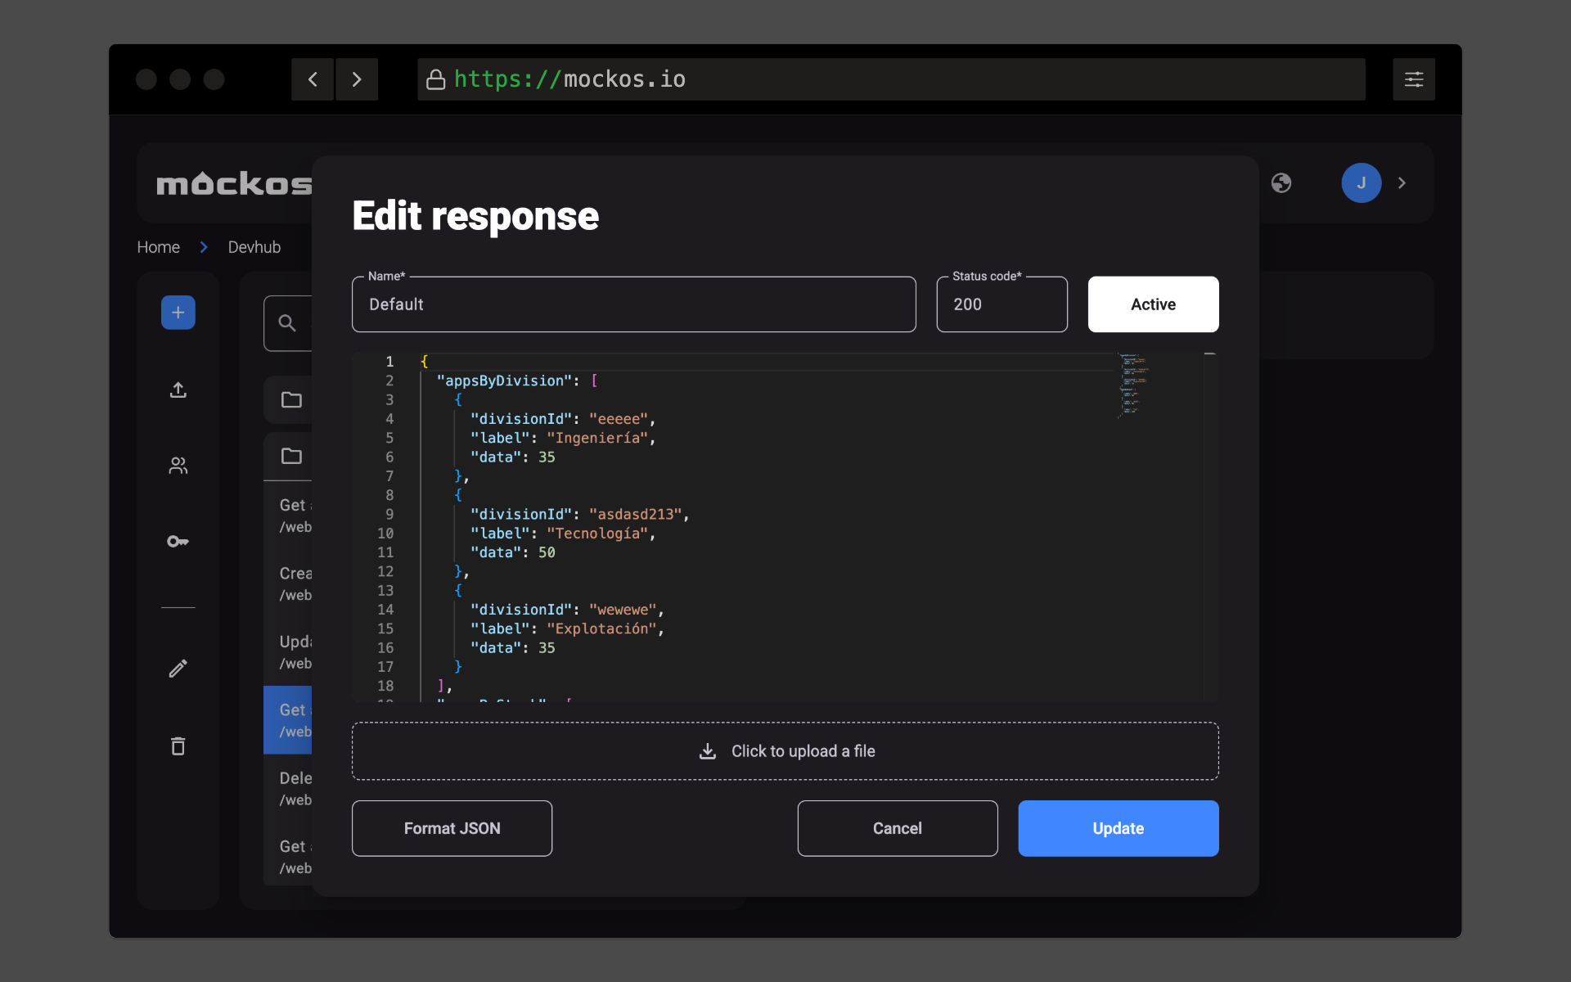Image resolution: width=1571 pixels, height=982 pixels.
Task: Toggle the Active status button
Action: 1153,304
